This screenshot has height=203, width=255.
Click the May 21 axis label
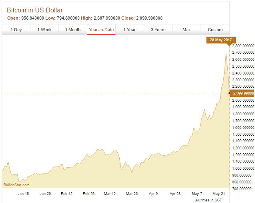coord(219,194)
